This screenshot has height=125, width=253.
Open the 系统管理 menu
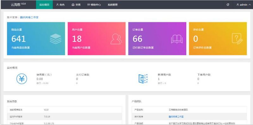pyautogui.click(x=113, y=5)
